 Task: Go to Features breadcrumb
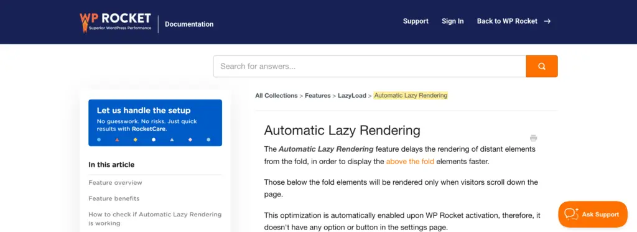click(318, 96)
